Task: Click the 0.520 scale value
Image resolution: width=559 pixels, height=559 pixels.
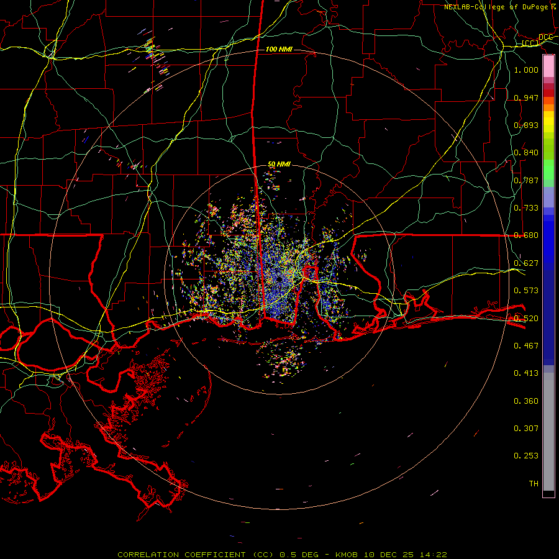Action: click(526, 319)
